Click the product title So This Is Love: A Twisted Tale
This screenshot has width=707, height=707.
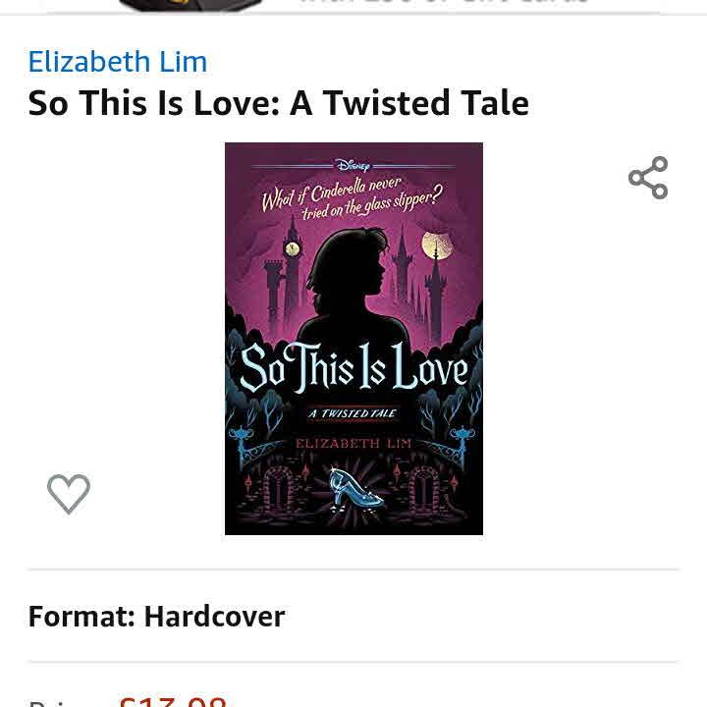click(278, 103)
